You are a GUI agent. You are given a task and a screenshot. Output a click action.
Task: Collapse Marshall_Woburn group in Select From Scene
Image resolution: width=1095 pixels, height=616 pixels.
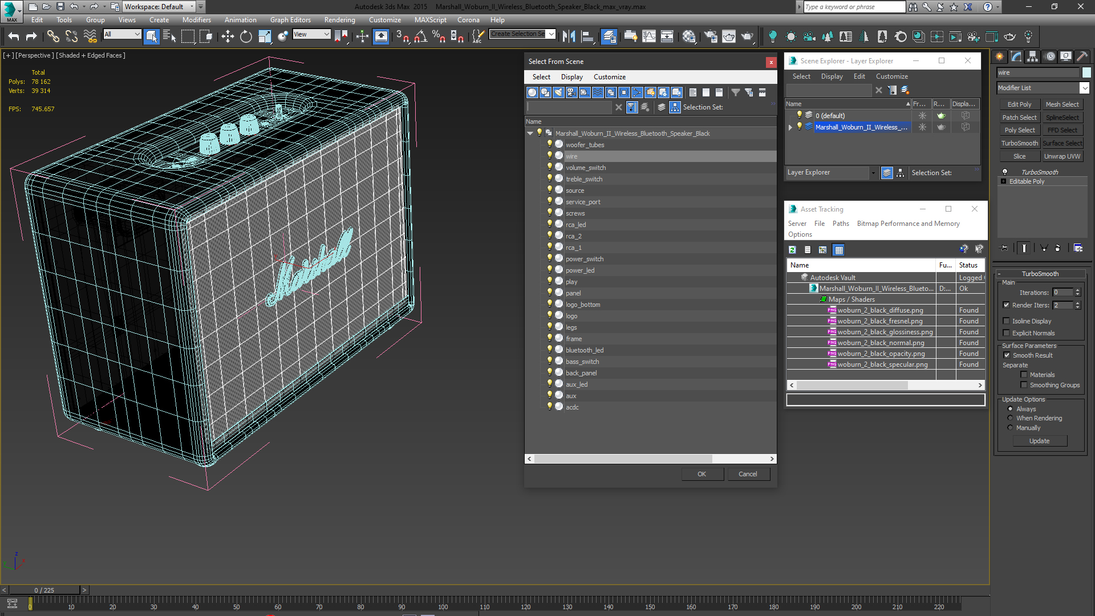pos(530,133)
